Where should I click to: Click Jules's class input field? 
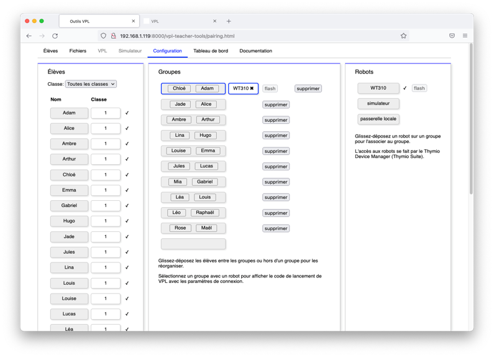[106, 252]
